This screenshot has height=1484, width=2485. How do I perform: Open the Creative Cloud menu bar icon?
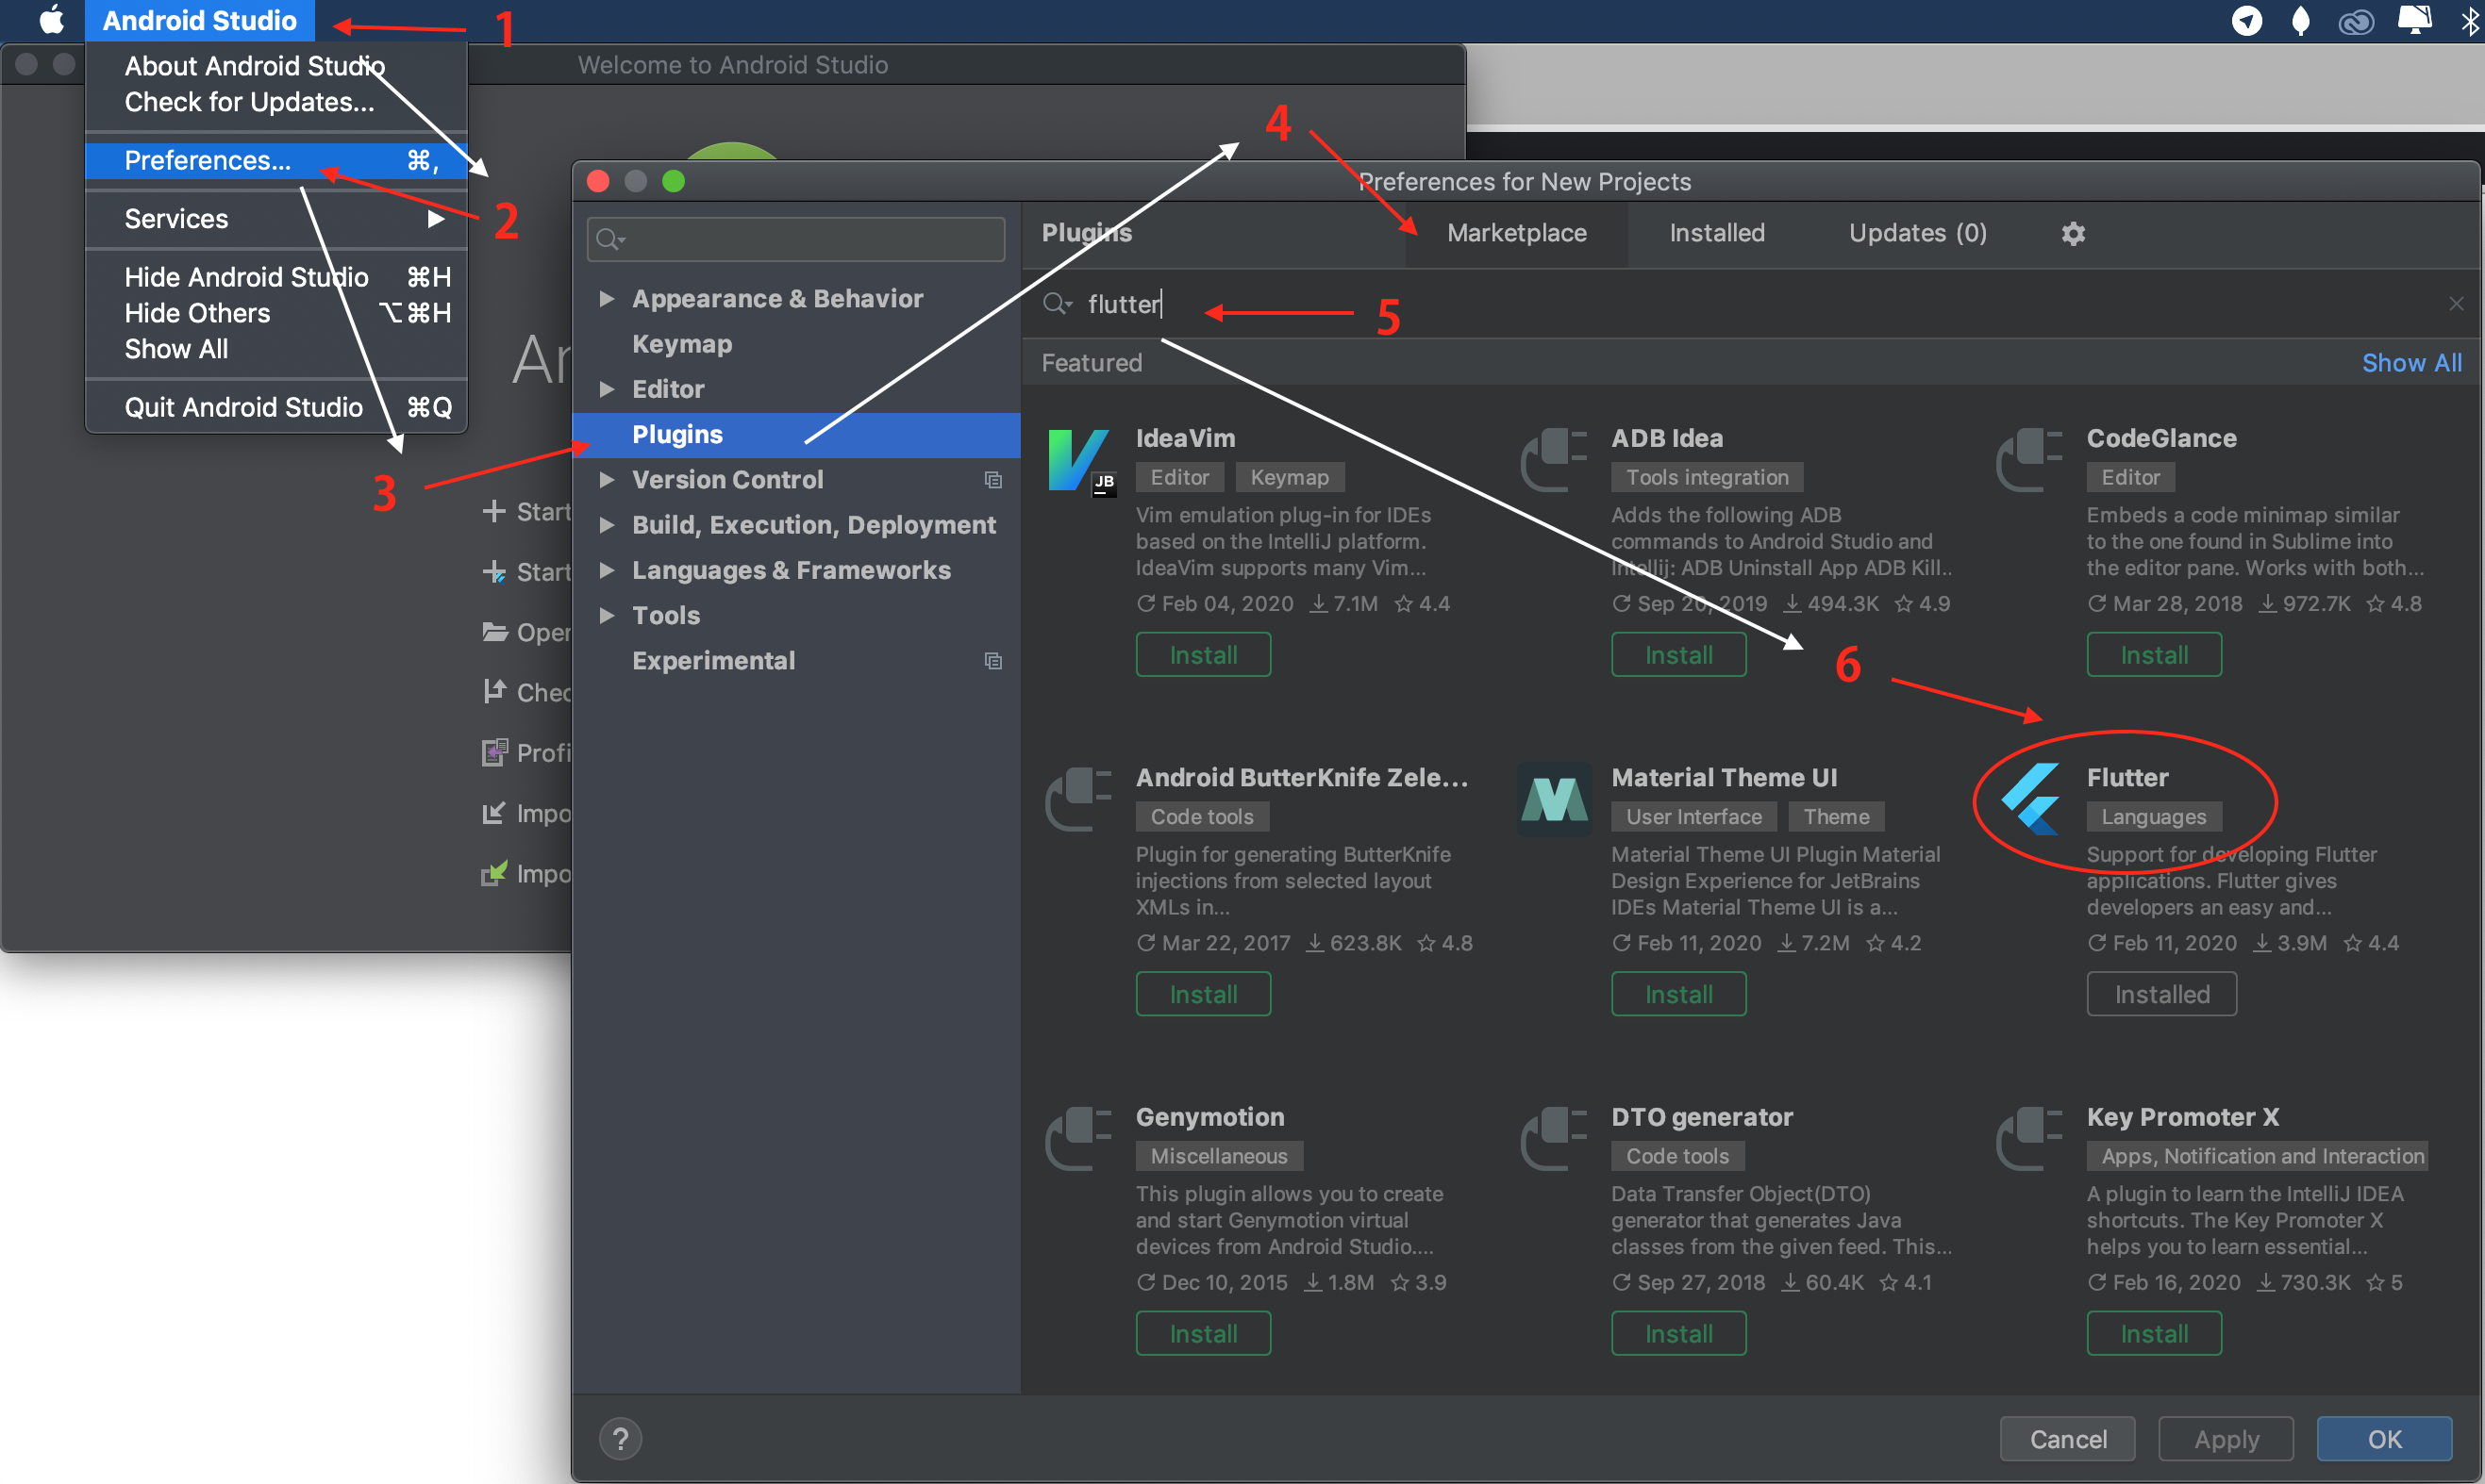pyautogui.click(x=2356, y=21)
